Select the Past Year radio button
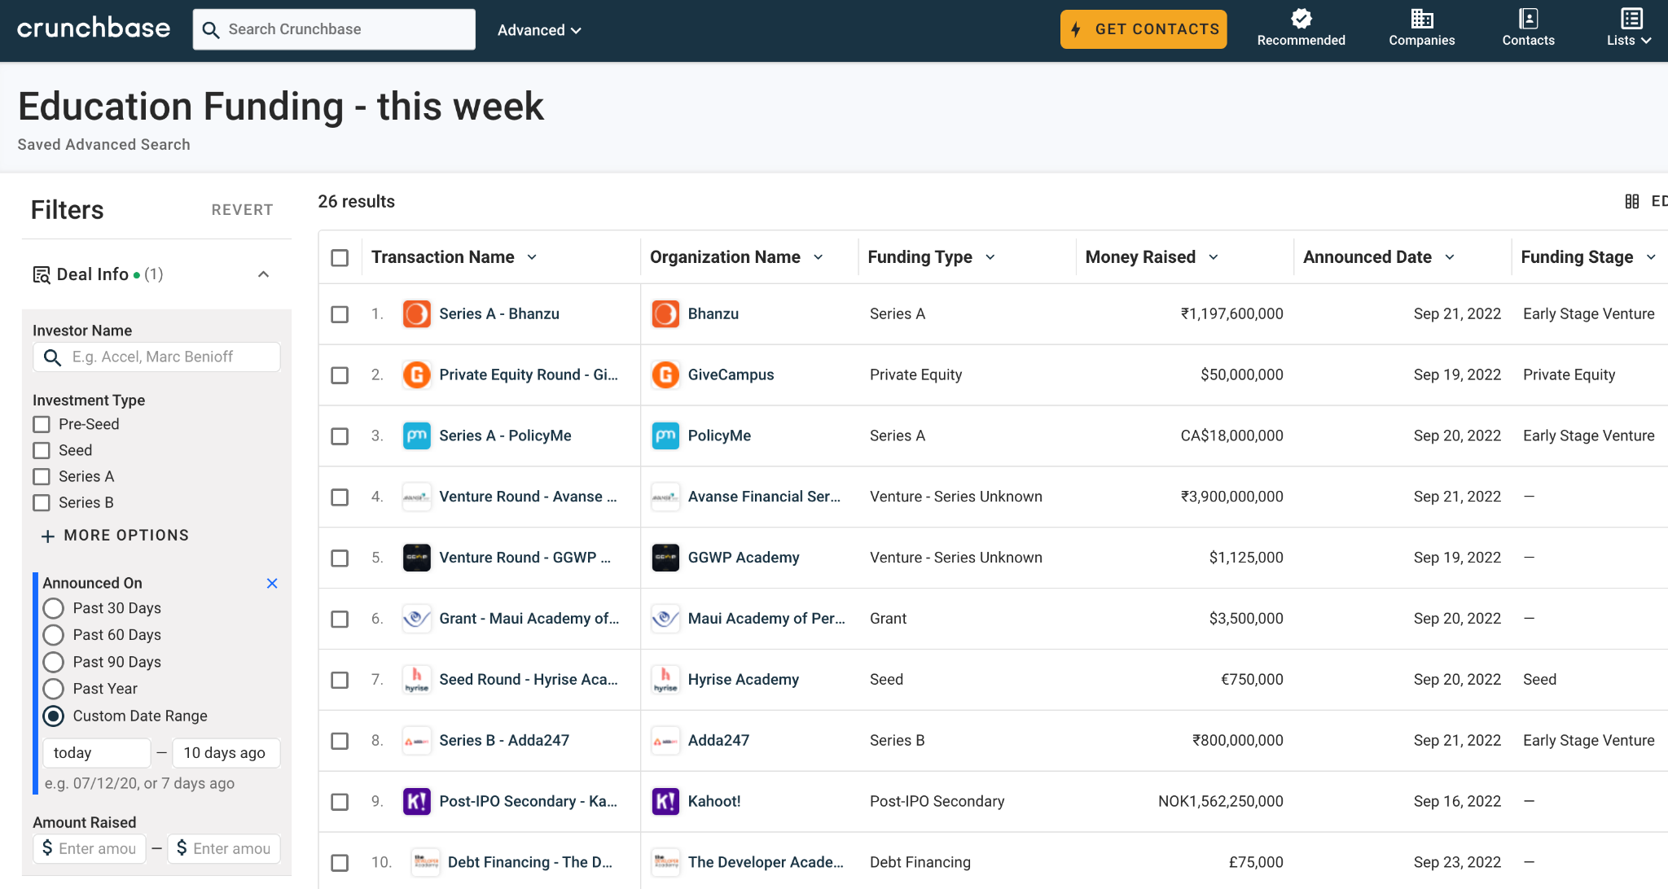The width and height of the screenshot is (1668, 889). click(53, 690)
